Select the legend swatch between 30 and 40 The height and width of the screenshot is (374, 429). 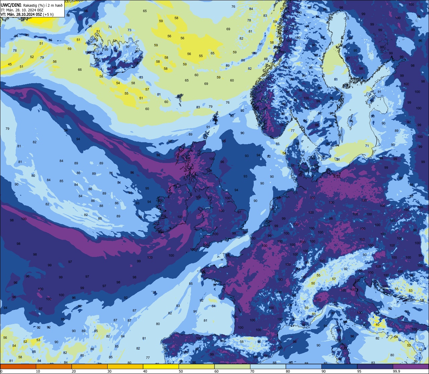click(x=125, y=366)
